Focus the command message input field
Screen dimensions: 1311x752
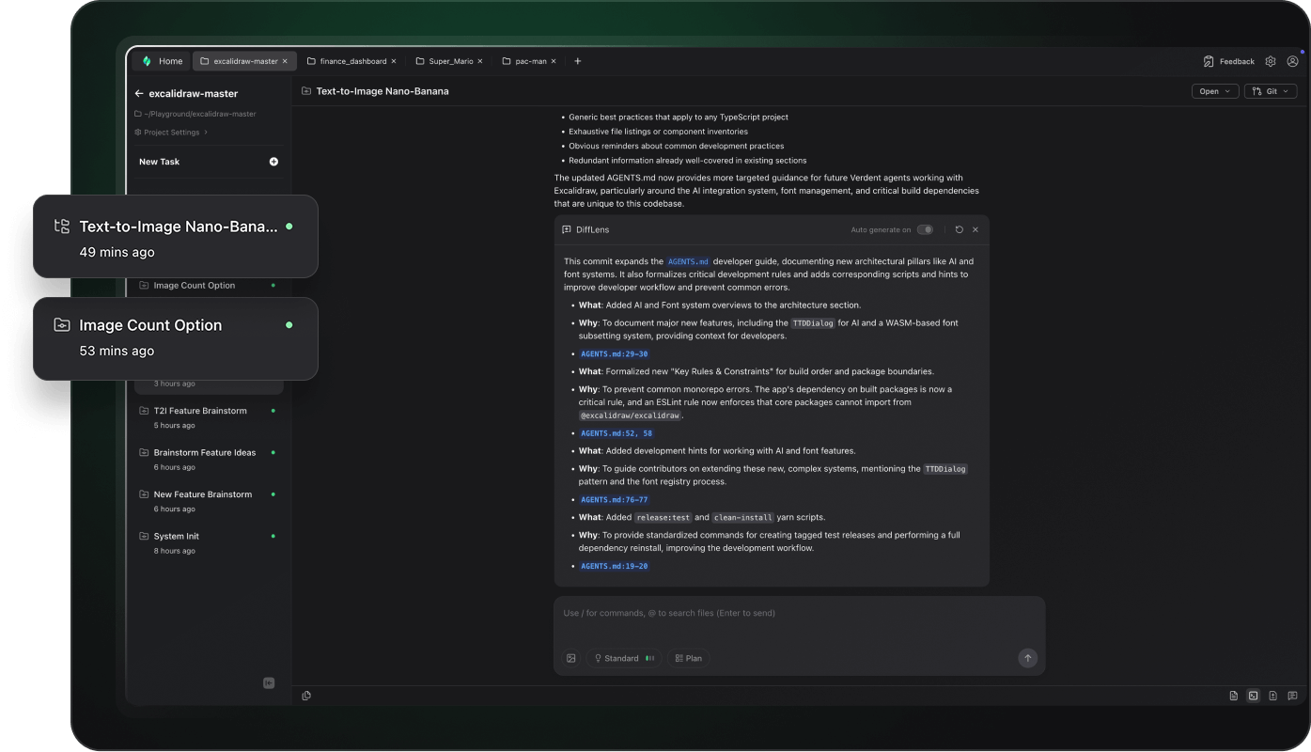(x=799, y=614)
